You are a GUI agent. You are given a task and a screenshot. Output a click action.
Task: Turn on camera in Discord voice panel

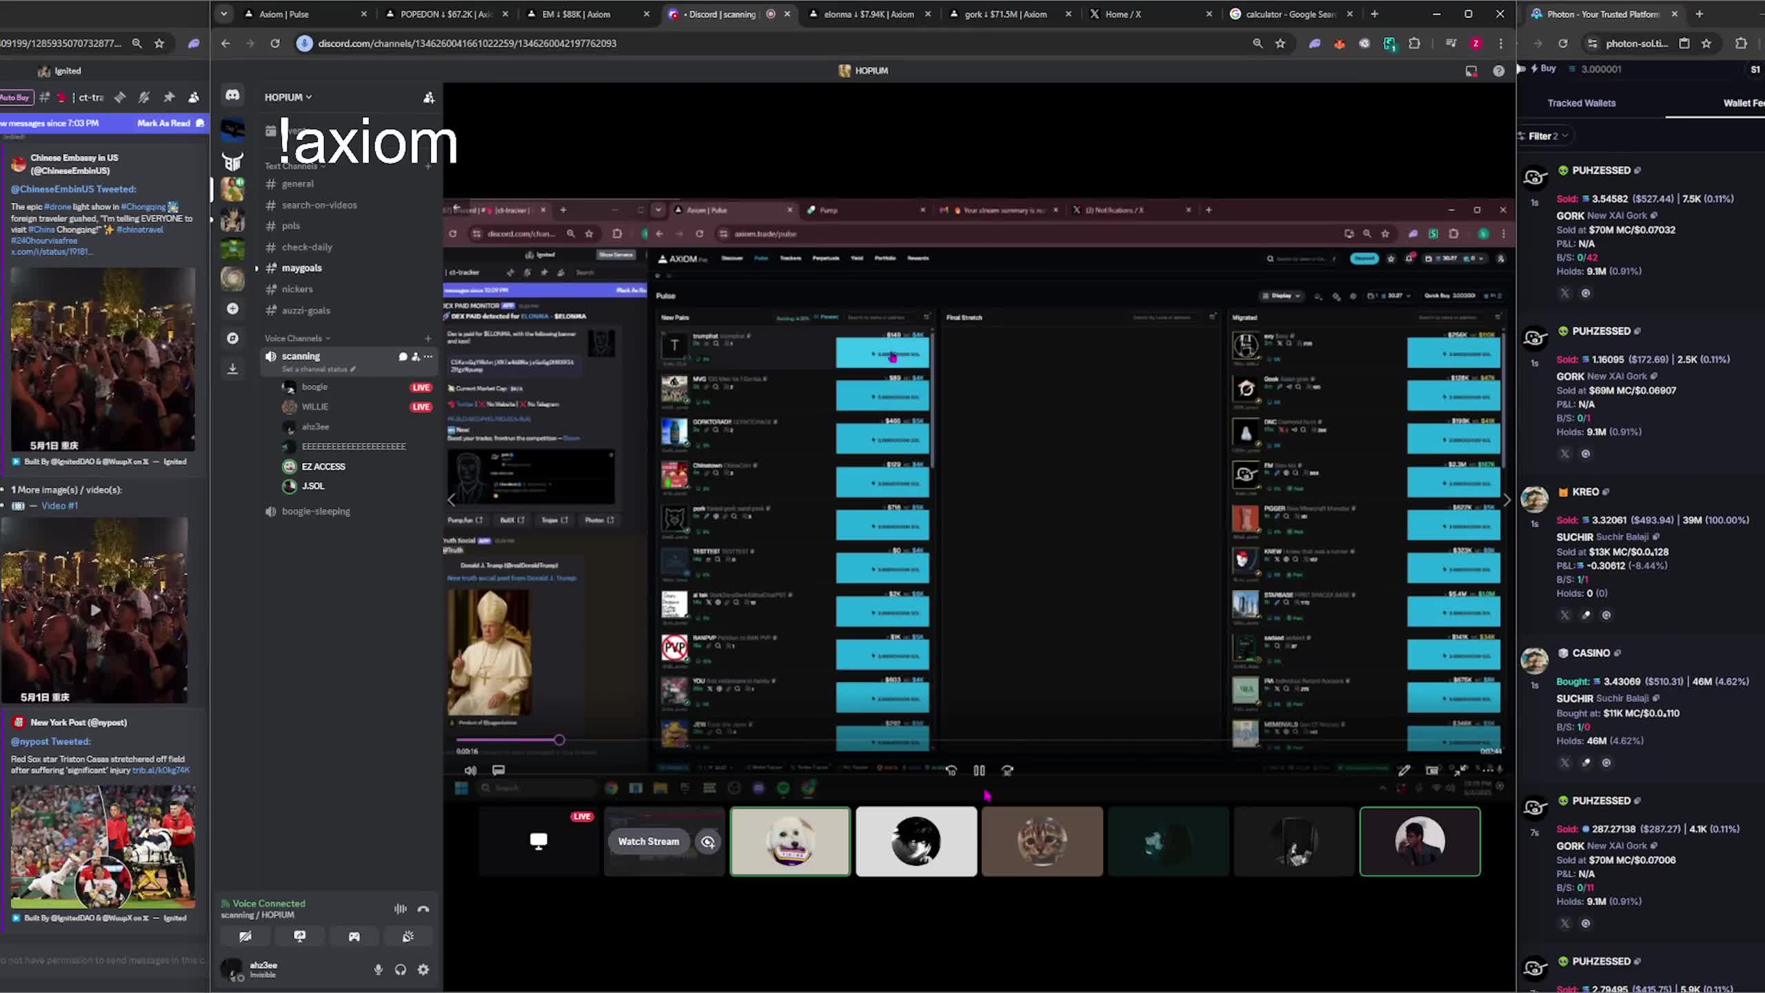pos(245,936)
